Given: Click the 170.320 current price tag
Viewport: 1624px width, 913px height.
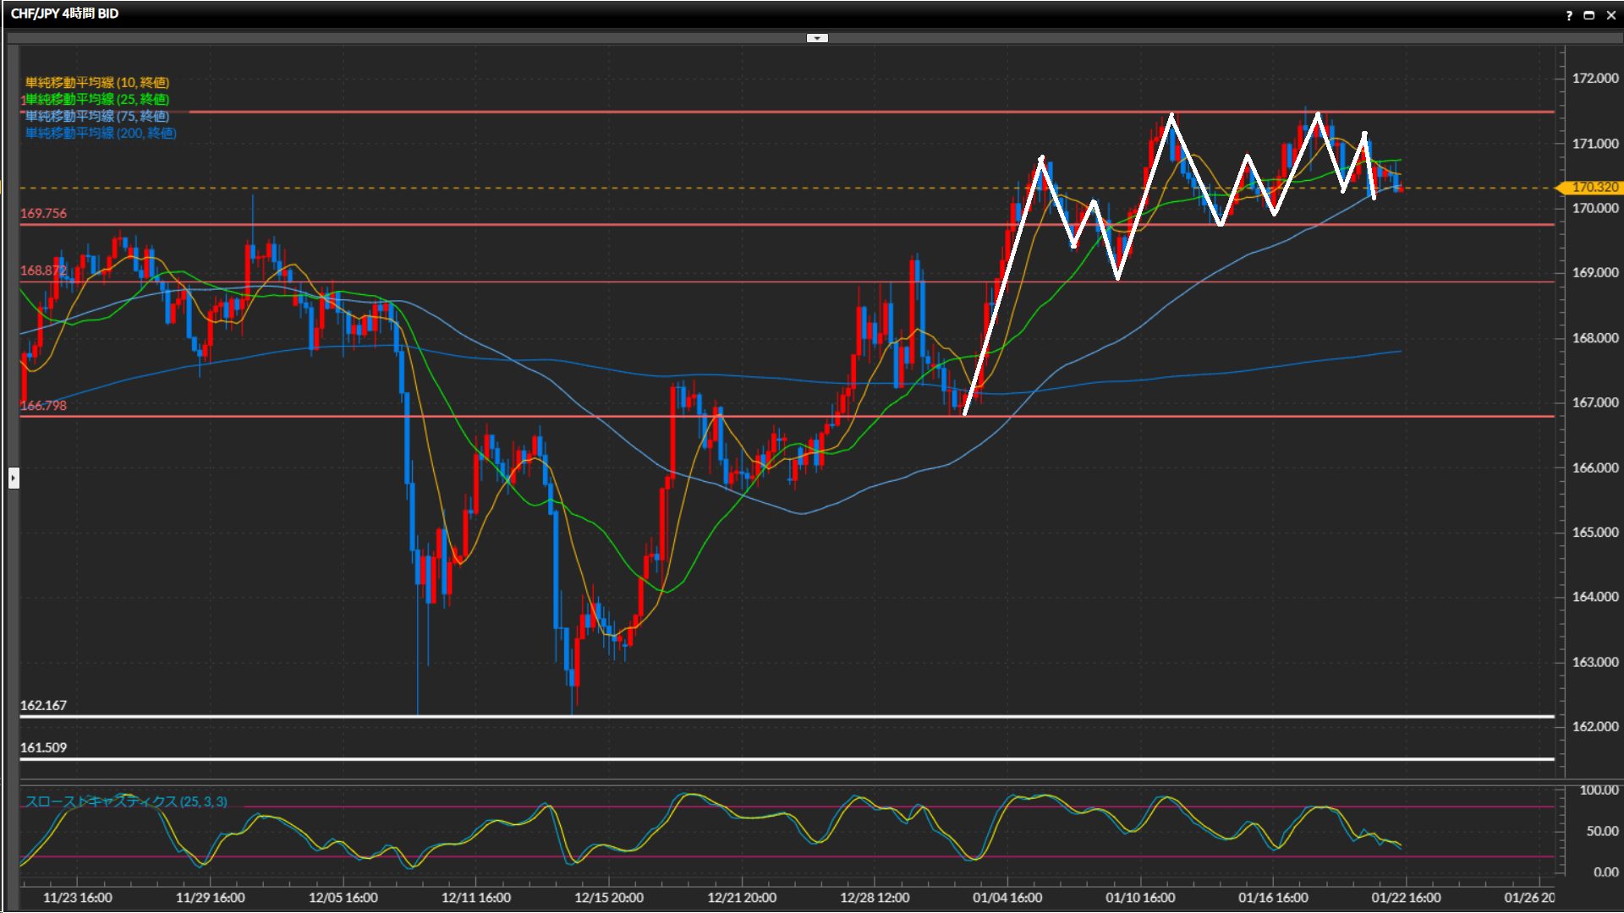Looking at the screenshot, I should 1594,187.
